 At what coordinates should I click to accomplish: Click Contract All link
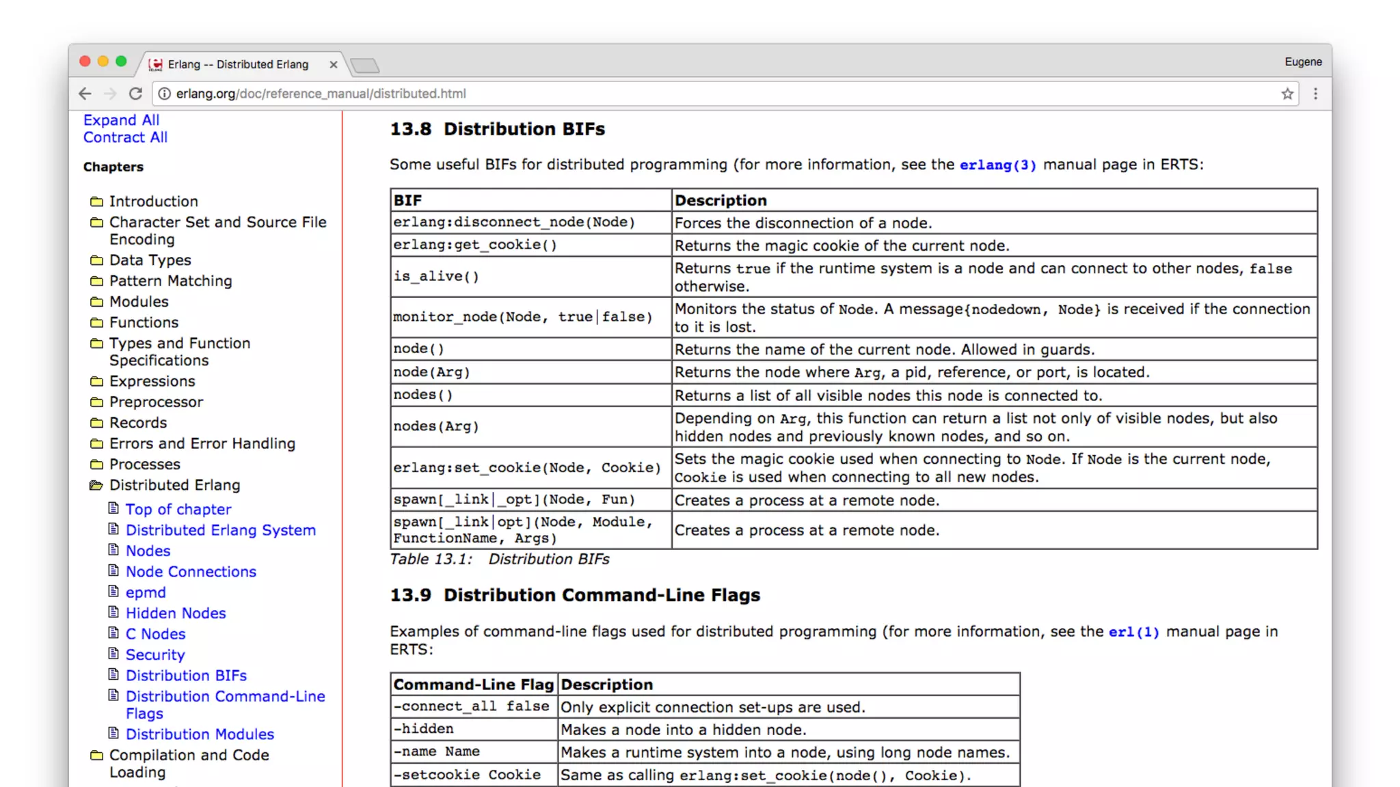(125, 137)
